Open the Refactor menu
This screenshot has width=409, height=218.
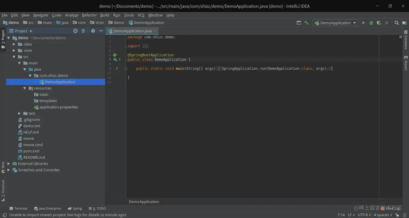click(x=89, y=15)
